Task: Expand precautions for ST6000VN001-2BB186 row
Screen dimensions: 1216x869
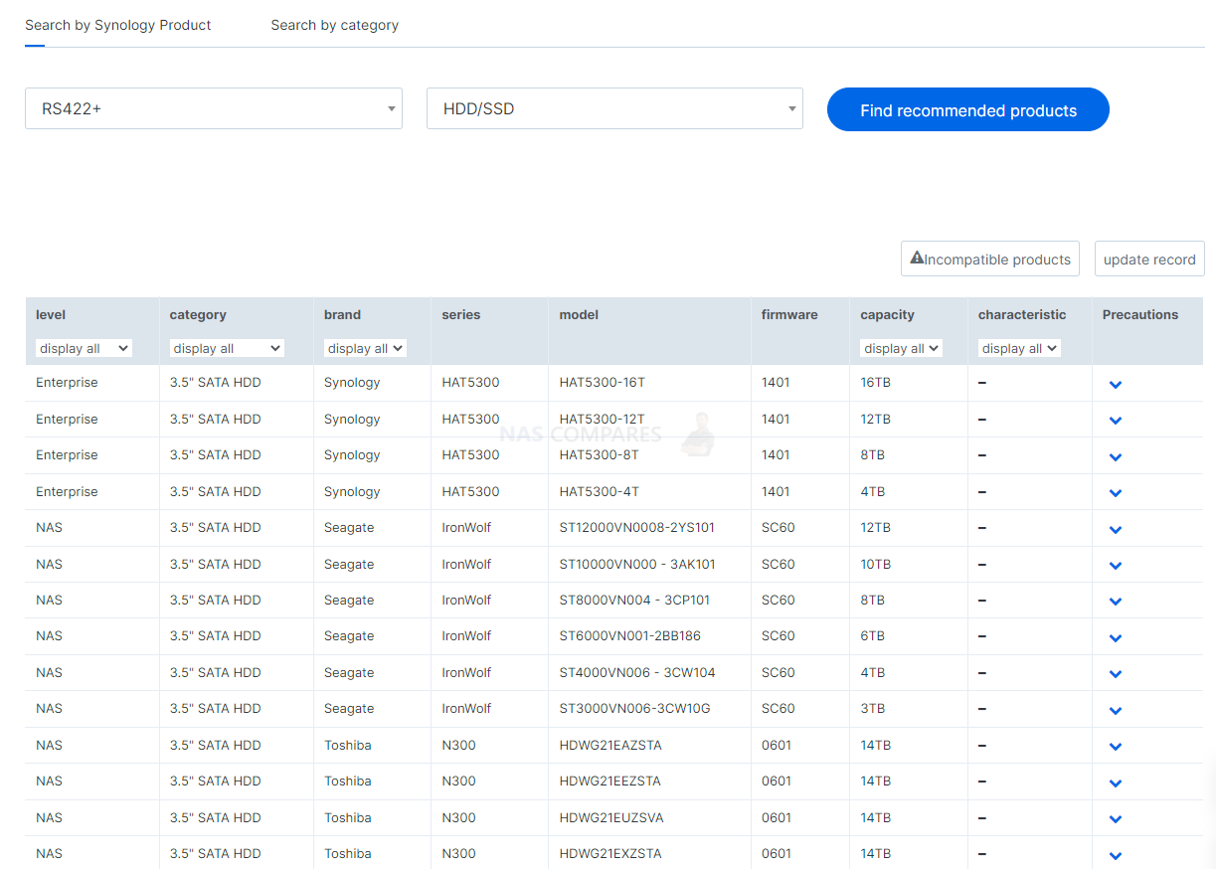Action: pyautogui.click(x=1116, y=637)
